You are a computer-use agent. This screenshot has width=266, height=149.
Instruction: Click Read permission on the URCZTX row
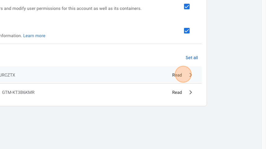pyautogui.click(x=177, y=75)
